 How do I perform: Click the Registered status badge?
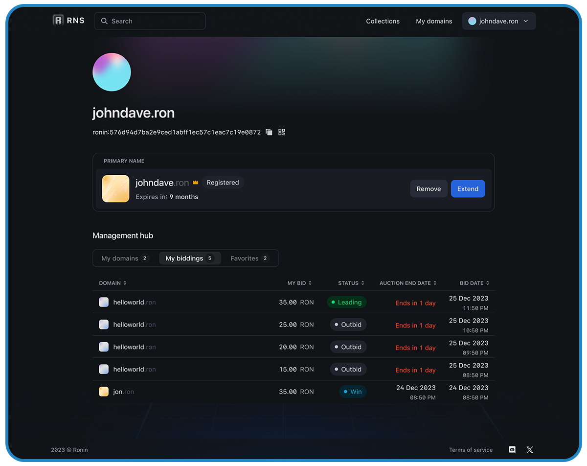click(223, 183)
